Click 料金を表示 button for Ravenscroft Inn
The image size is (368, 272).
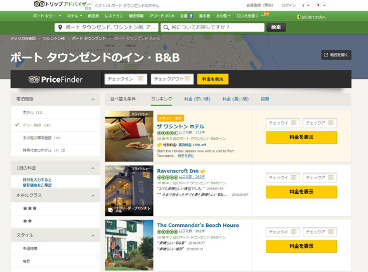[301, 192]
